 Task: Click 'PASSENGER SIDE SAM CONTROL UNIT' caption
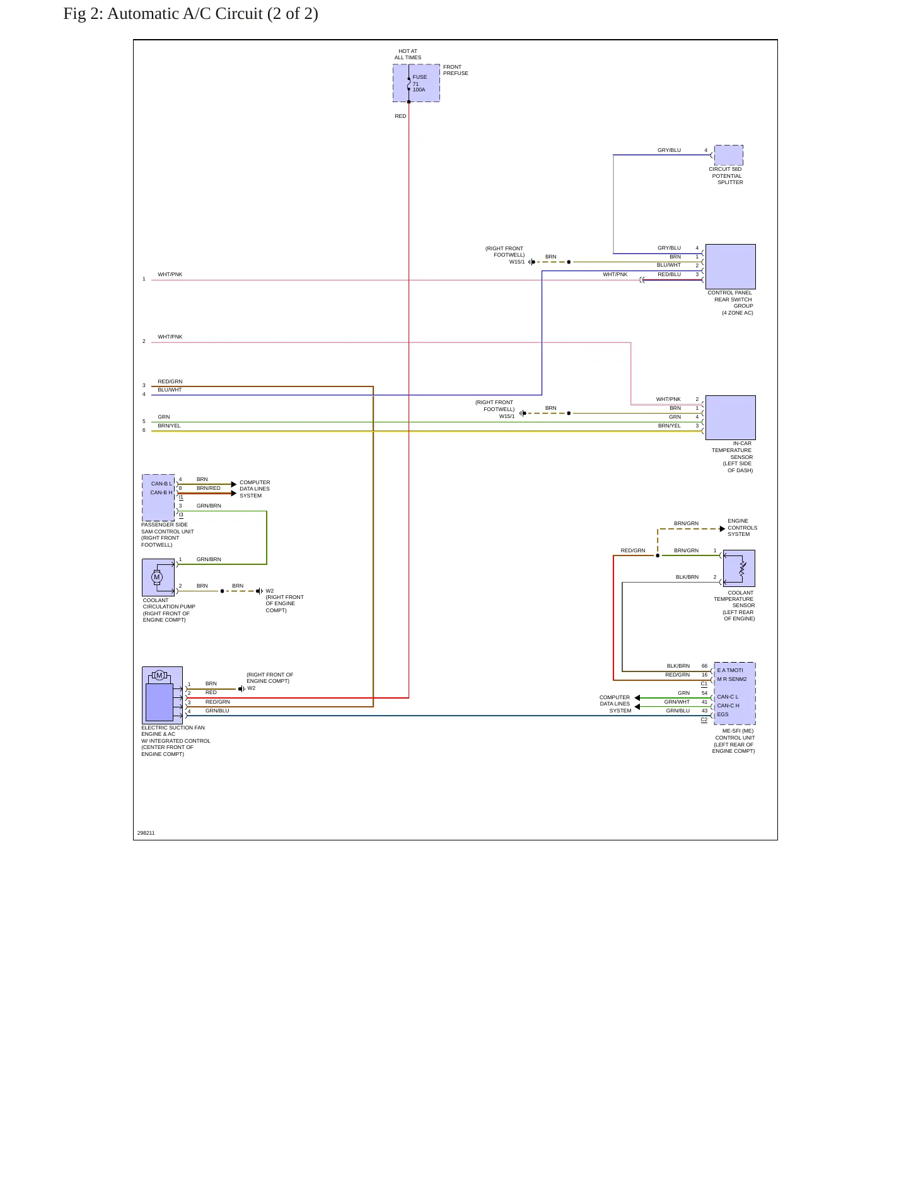click(x=168, y=535)
